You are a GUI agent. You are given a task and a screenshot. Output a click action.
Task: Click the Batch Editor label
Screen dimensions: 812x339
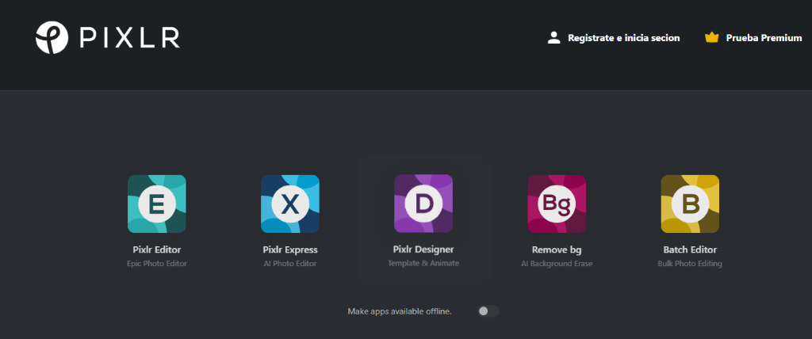[691, 250]
